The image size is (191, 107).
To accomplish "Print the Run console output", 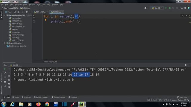I will coord(9,84).
